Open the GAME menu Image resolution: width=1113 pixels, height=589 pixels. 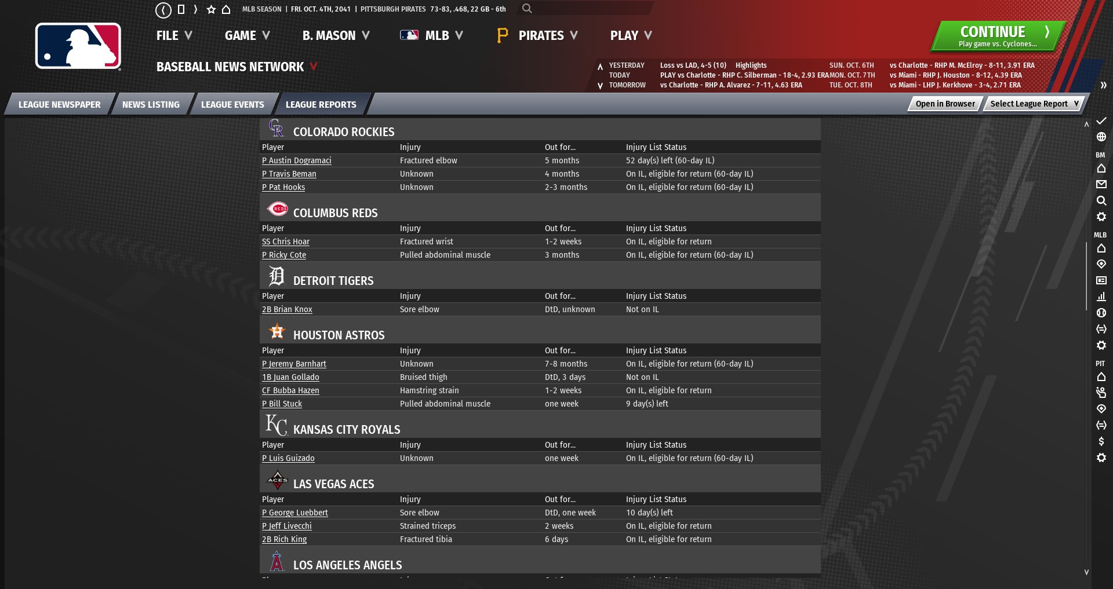coord(248,35)
